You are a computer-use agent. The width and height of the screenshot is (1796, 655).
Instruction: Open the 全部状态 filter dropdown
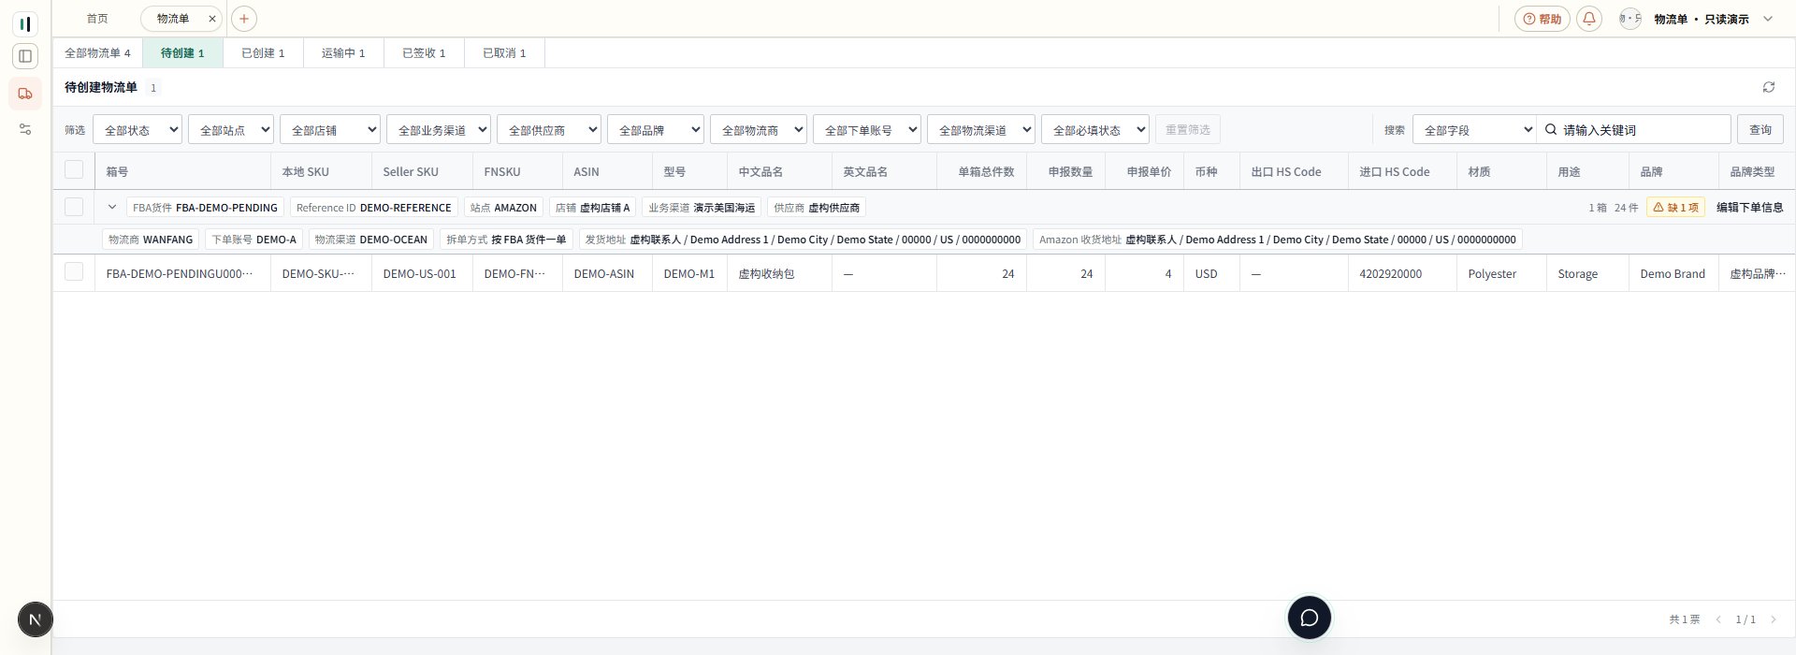pos(138,130)
